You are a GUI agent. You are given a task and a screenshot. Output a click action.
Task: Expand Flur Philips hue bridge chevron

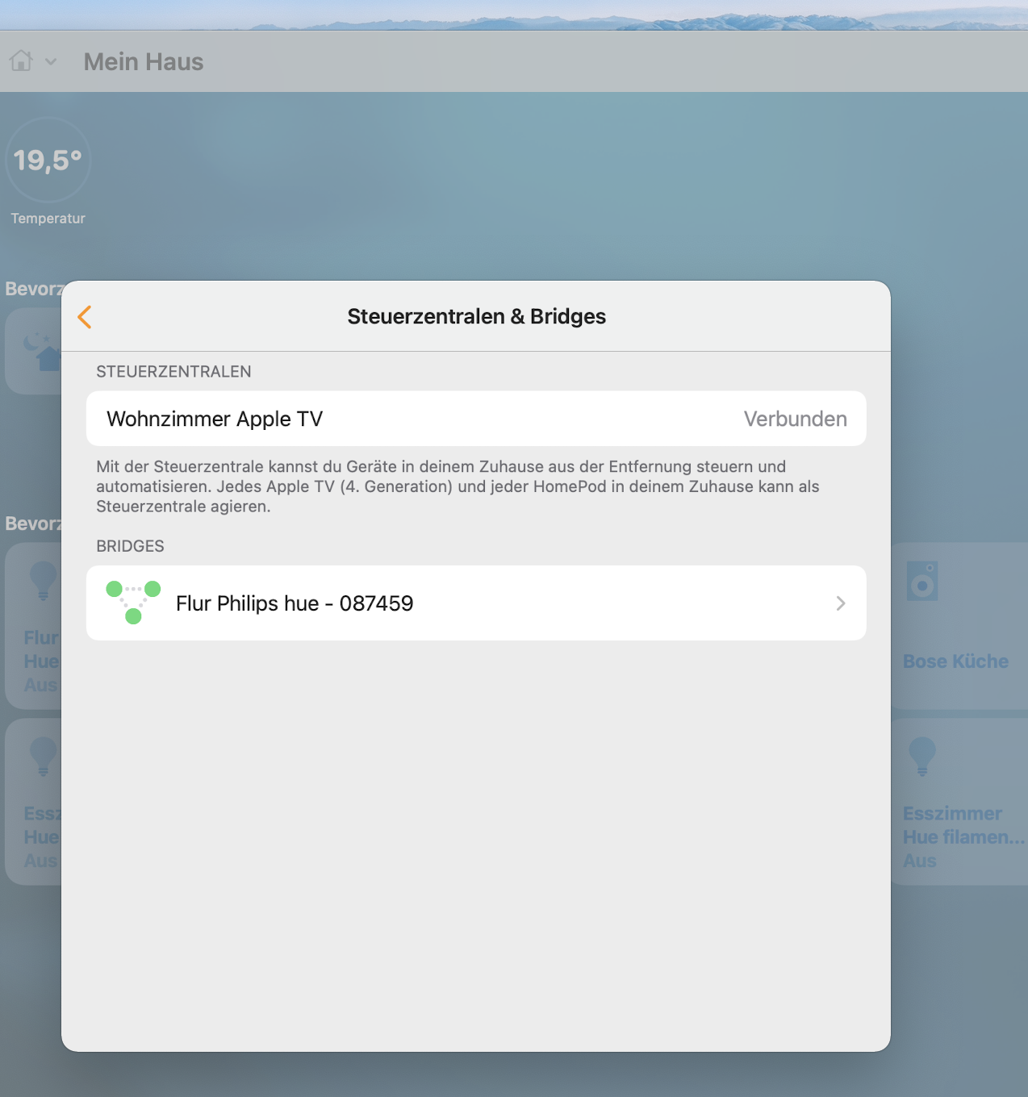(841, 603)
